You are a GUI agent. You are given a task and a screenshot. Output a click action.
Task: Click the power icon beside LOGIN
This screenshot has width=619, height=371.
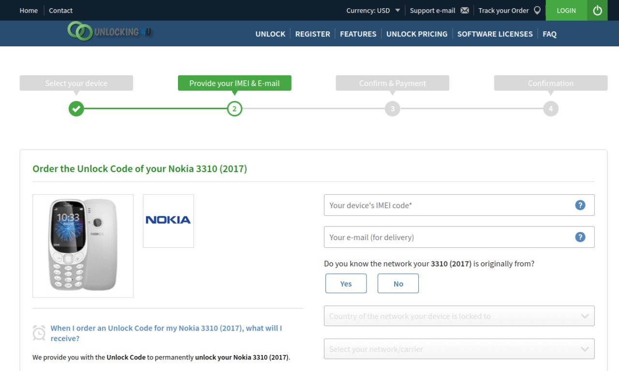click(597, 10)
